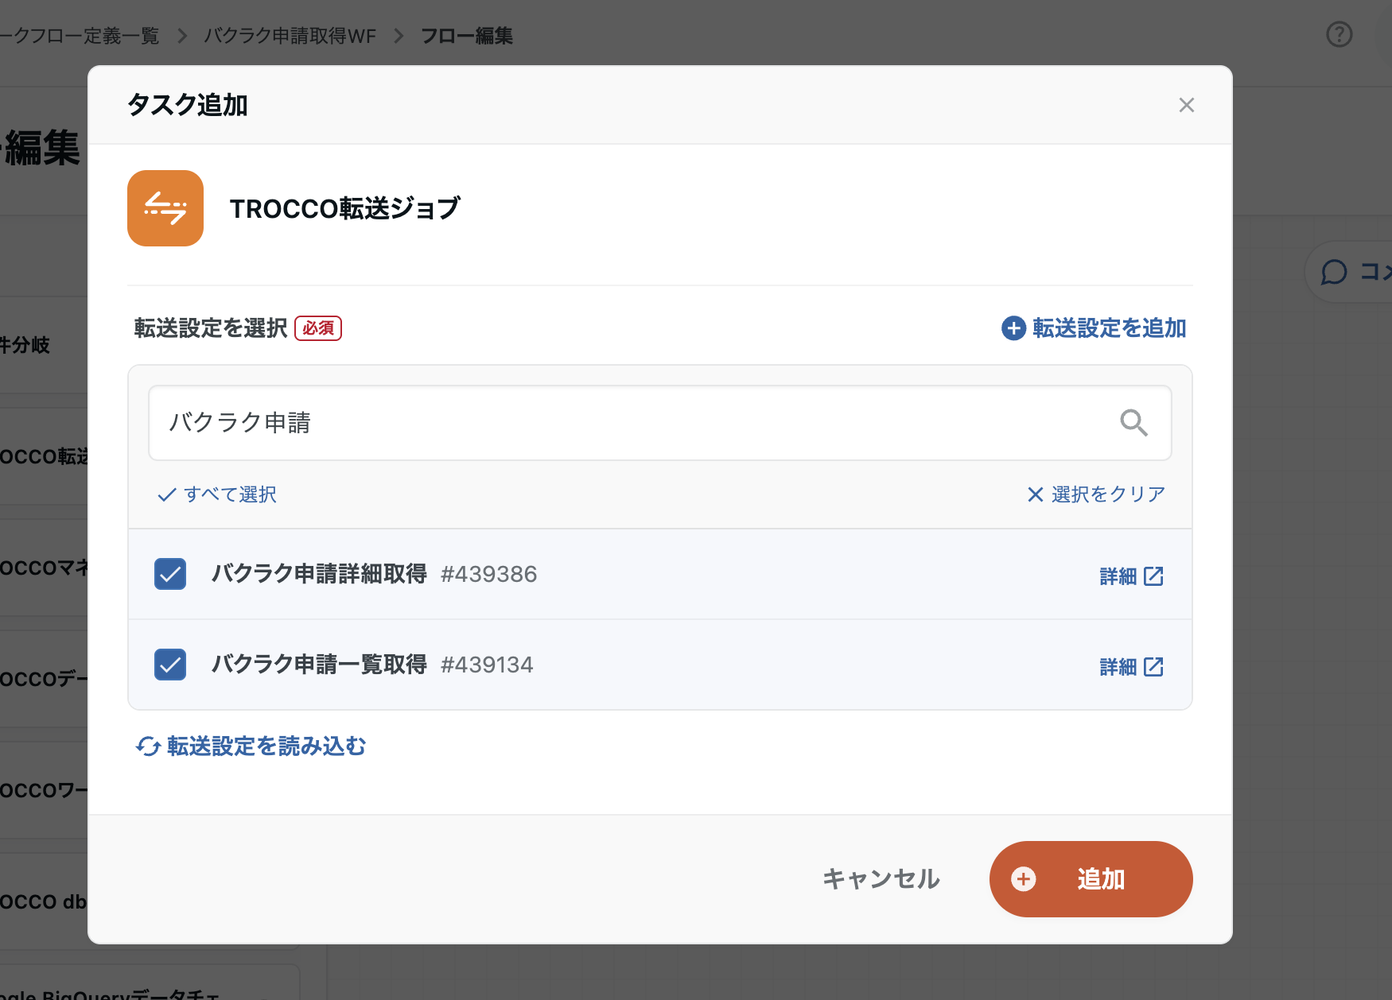Screen dimensions: 1392x1000
Task: Click the コメント speech bubble icon
Action: (1334, 272)
